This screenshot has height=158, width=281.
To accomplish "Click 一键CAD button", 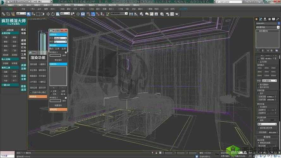I will tap(10, 85).
